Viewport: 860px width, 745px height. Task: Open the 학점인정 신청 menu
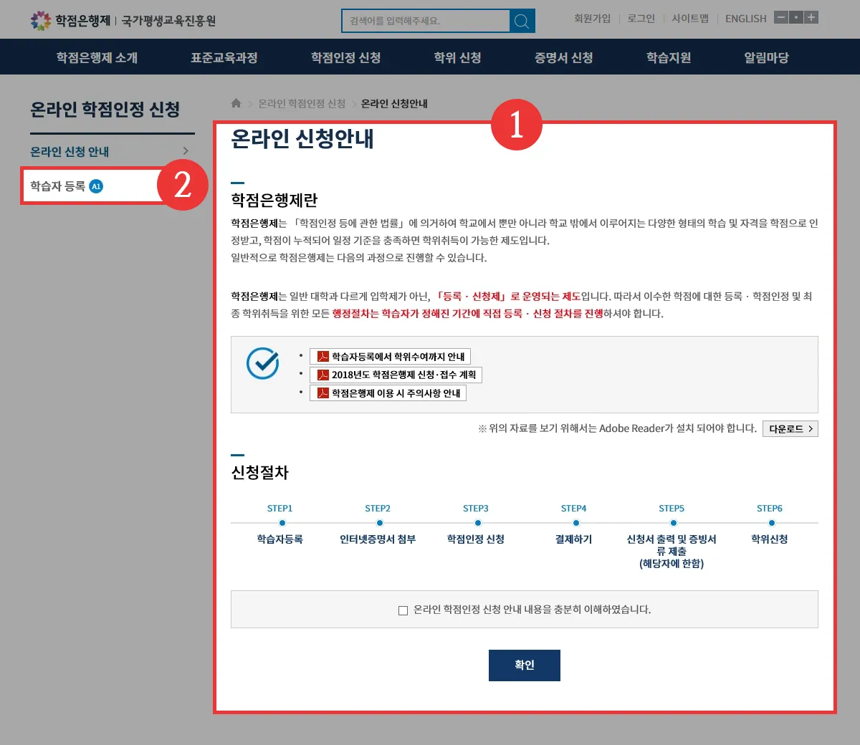(346, 57)
